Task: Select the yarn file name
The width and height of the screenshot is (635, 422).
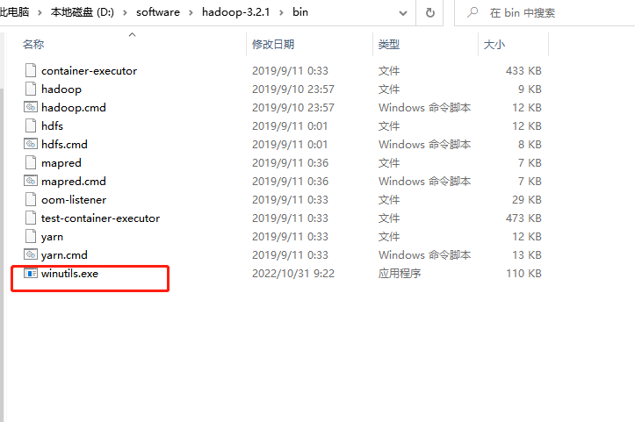Action: click(52, 237)
